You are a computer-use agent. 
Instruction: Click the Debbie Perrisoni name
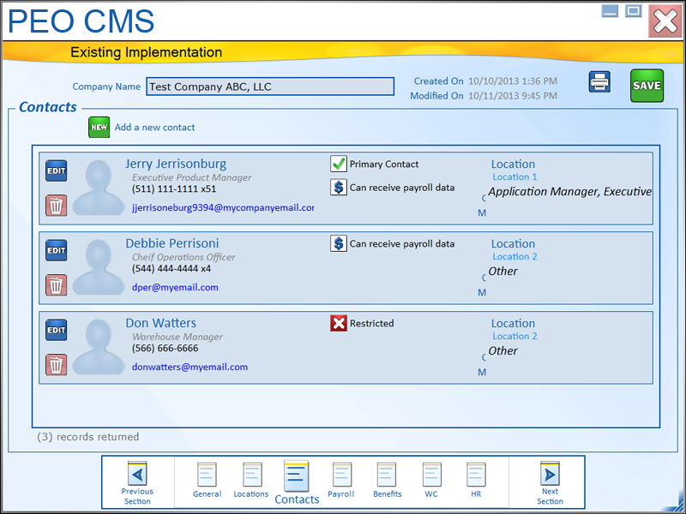[172, 243]
